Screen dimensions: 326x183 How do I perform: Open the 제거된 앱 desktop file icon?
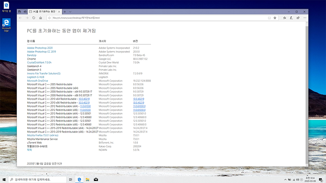tap(7, 7)
